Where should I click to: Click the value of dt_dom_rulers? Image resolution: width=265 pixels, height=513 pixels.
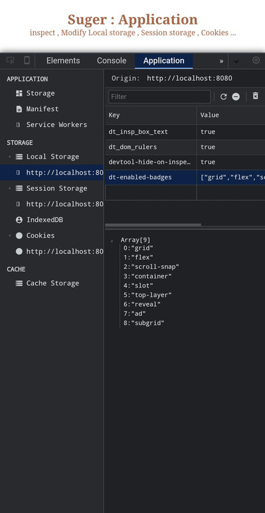pyautogui.click(x=231, y=147)
